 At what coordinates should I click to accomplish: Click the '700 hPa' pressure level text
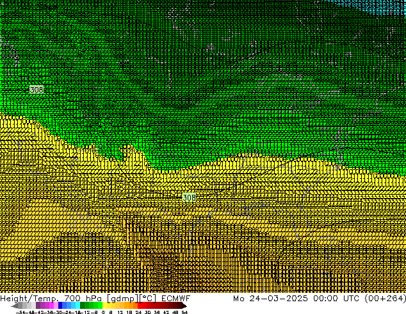point(84,299)
